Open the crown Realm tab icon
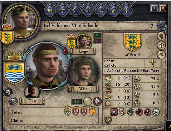The image size is (171, 131). click(x=50, y=11)
